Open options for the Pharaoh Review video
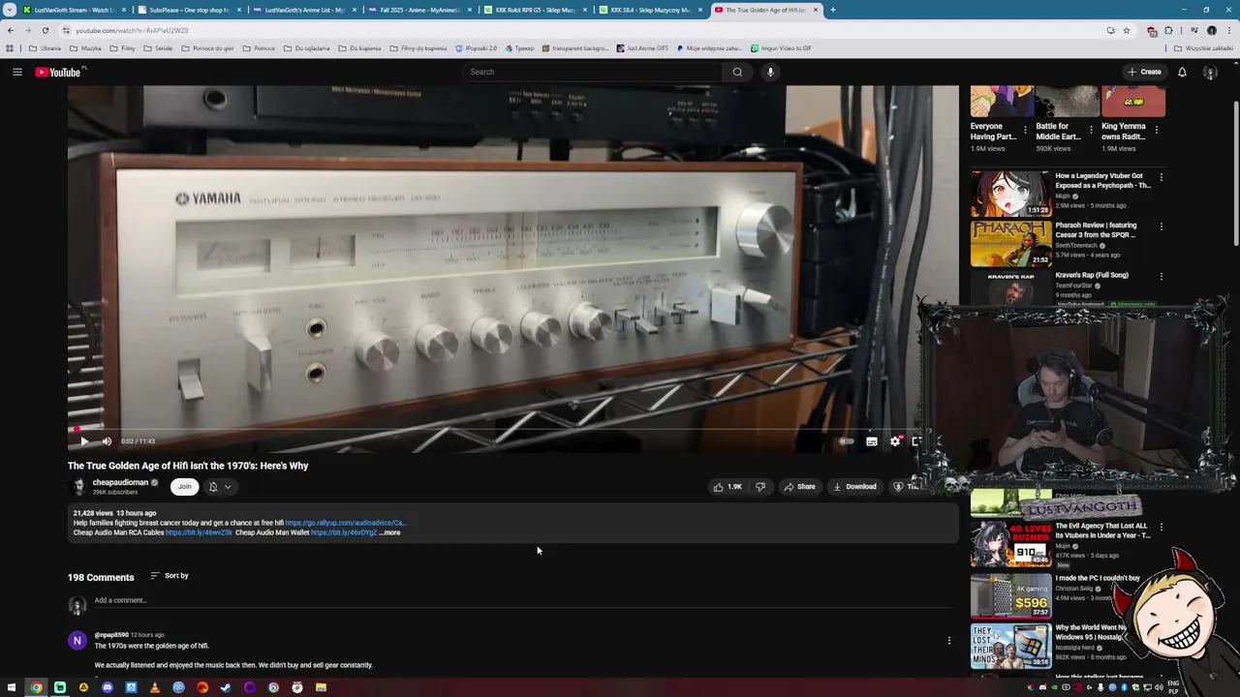The image size is (1240, 697). [1161, 227]
